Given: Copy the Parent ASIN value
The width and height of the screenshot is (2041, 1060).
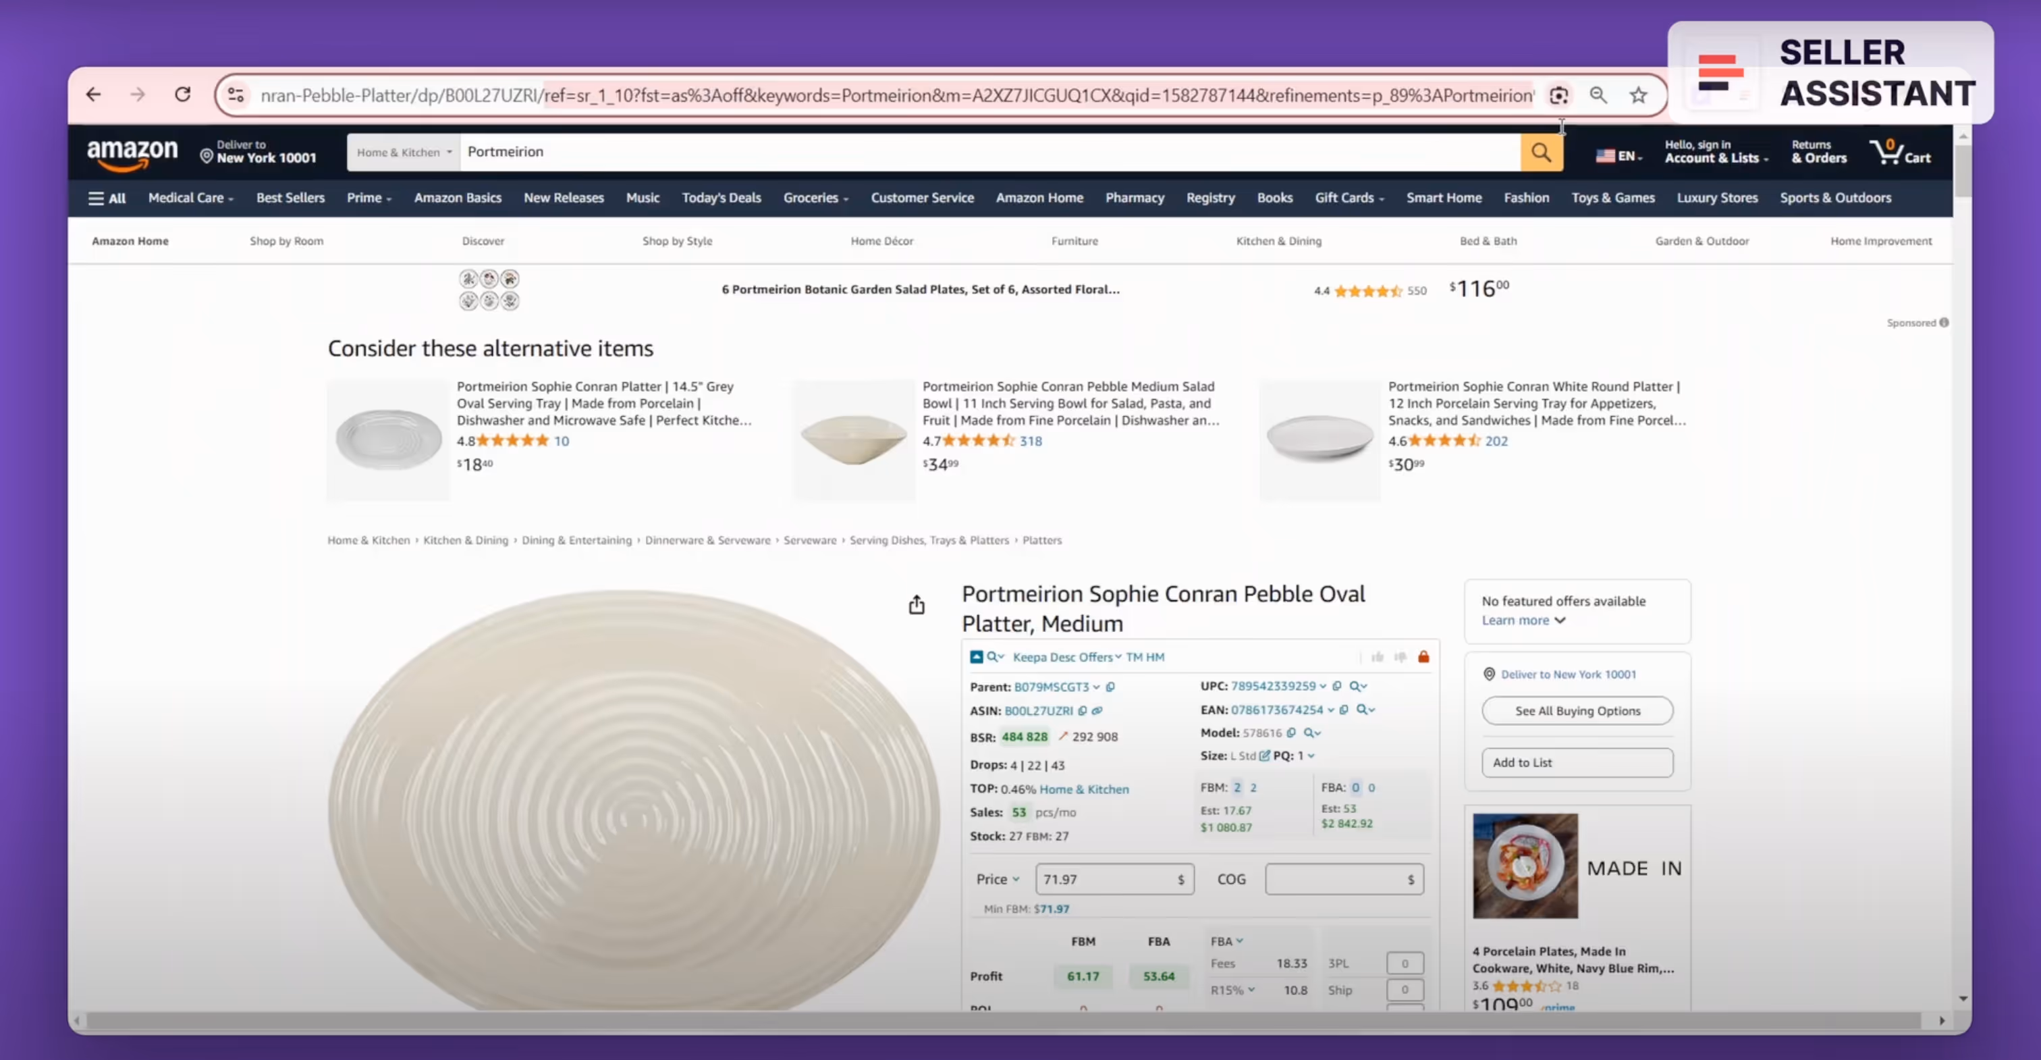Looking at the screenshot, I should tap(1110, 687).
